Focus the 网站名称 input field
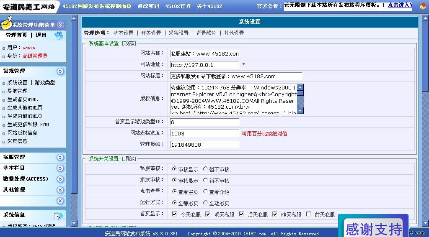Image resolution: width=429 pixels, height=237 pixels. pos(204,54)
